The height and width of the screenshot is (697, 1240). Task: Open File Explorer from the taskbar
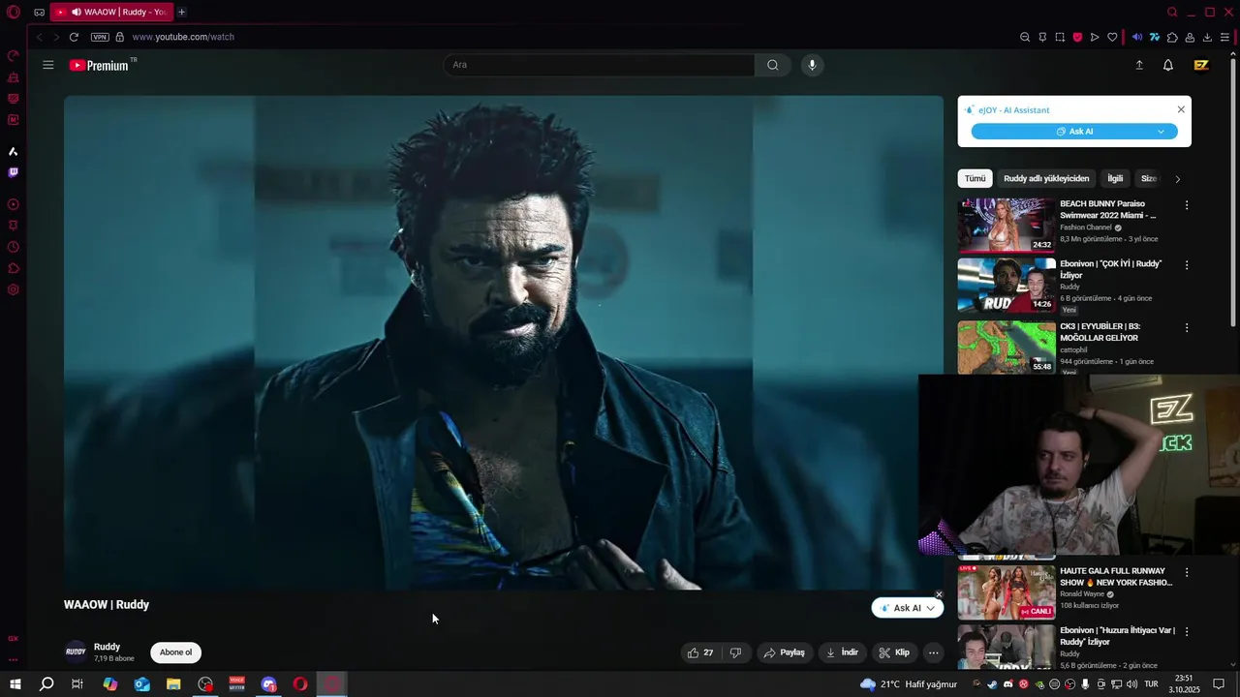point(173,684)
